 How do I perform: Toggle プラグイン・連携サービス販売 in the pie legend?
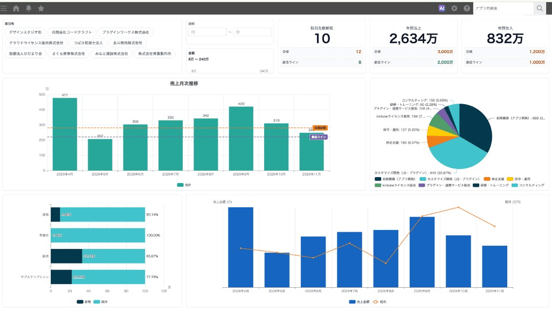(445, 185)
